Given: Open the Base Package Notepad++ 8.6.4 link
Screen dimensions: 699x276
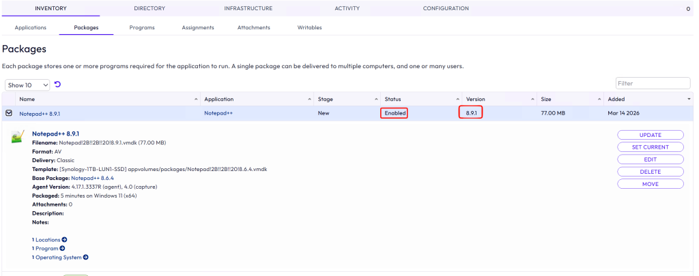Looking at the screenshot, I should (x=92, y=178).
